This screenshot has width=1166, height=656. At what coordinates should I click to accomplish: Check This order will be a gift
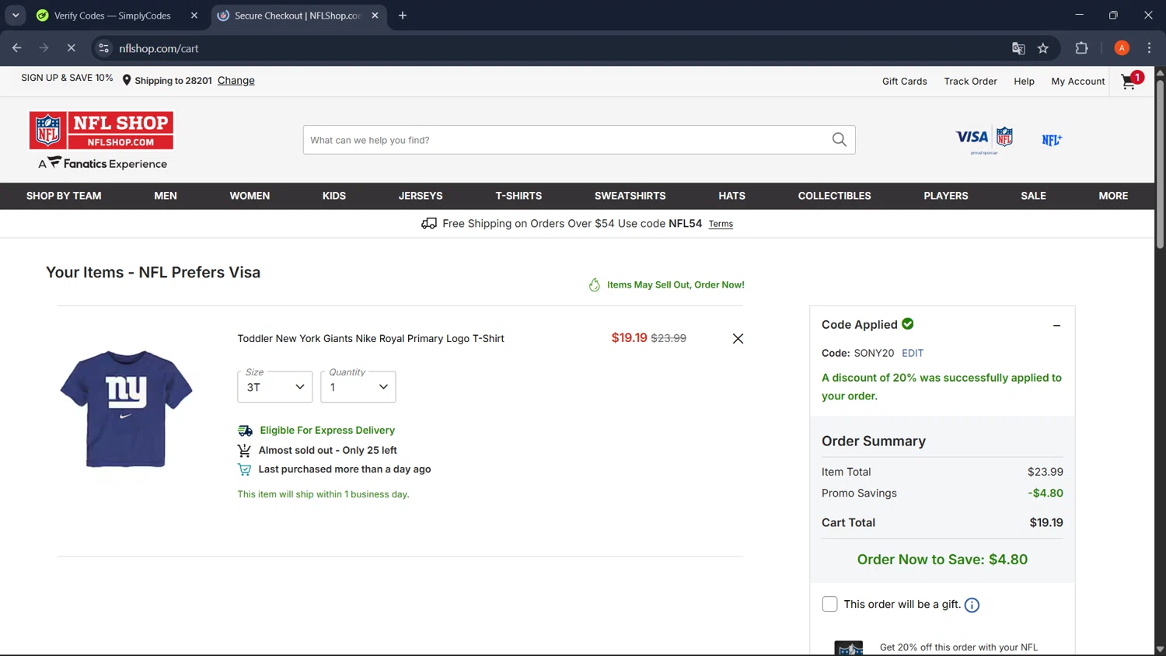coord(829,604)
